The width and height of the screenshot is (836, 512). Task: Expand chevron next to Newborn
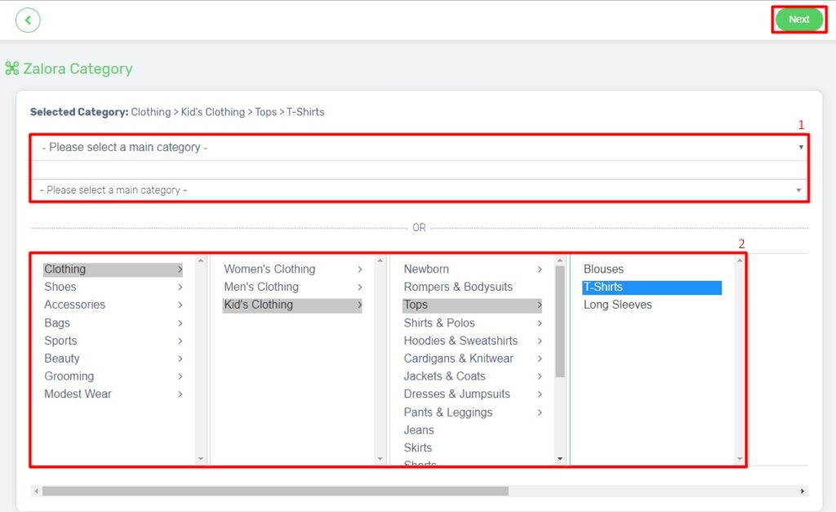540,269
